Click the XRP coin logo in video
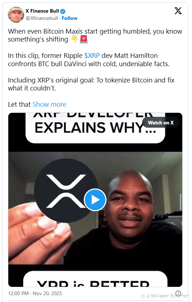This screenshot has width=192, height=302. (x=66, y=191)
